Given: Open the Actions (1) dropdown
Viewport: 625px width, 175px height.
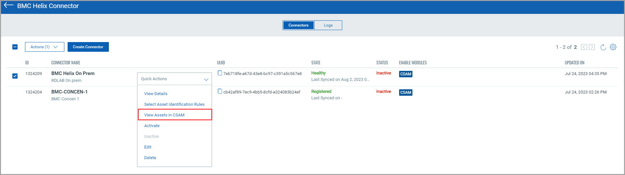Looking at the screenshot, I should pos(45,47).
